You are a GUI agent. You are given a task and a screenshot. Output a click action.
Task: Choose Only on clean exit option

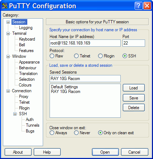(100, 133)
